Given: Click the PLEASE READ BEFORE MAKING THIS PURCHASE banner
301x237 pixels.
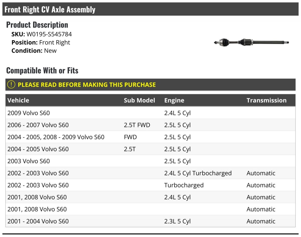Looking at the screenshot, I should 150,85.
